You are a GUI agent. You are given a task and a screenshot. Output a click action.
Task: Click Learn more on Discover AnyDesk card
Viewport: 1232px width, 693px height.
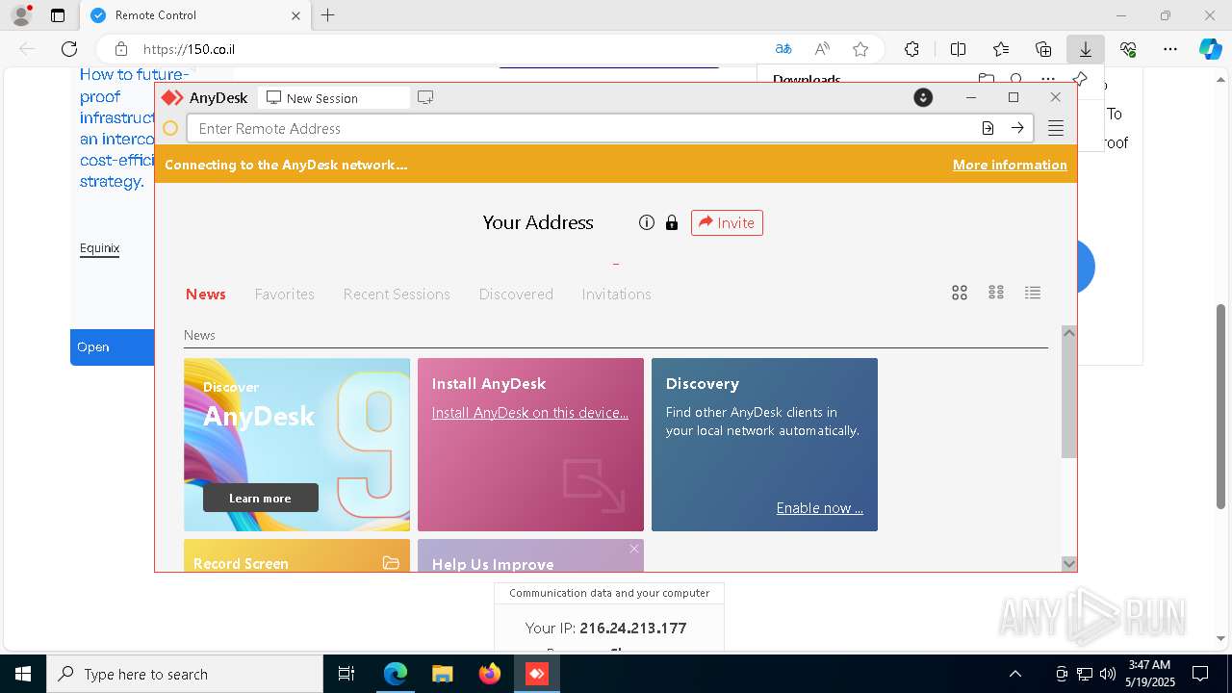pos(260,498)
